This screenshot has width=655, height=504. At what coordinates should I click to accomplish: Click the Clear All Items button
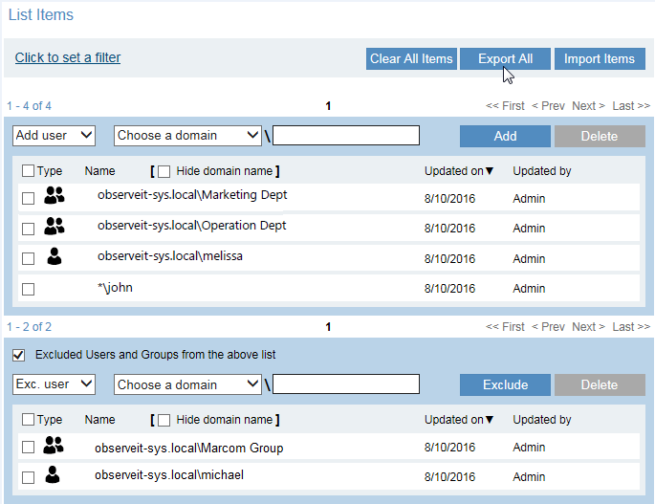click(x=411, y=59)
